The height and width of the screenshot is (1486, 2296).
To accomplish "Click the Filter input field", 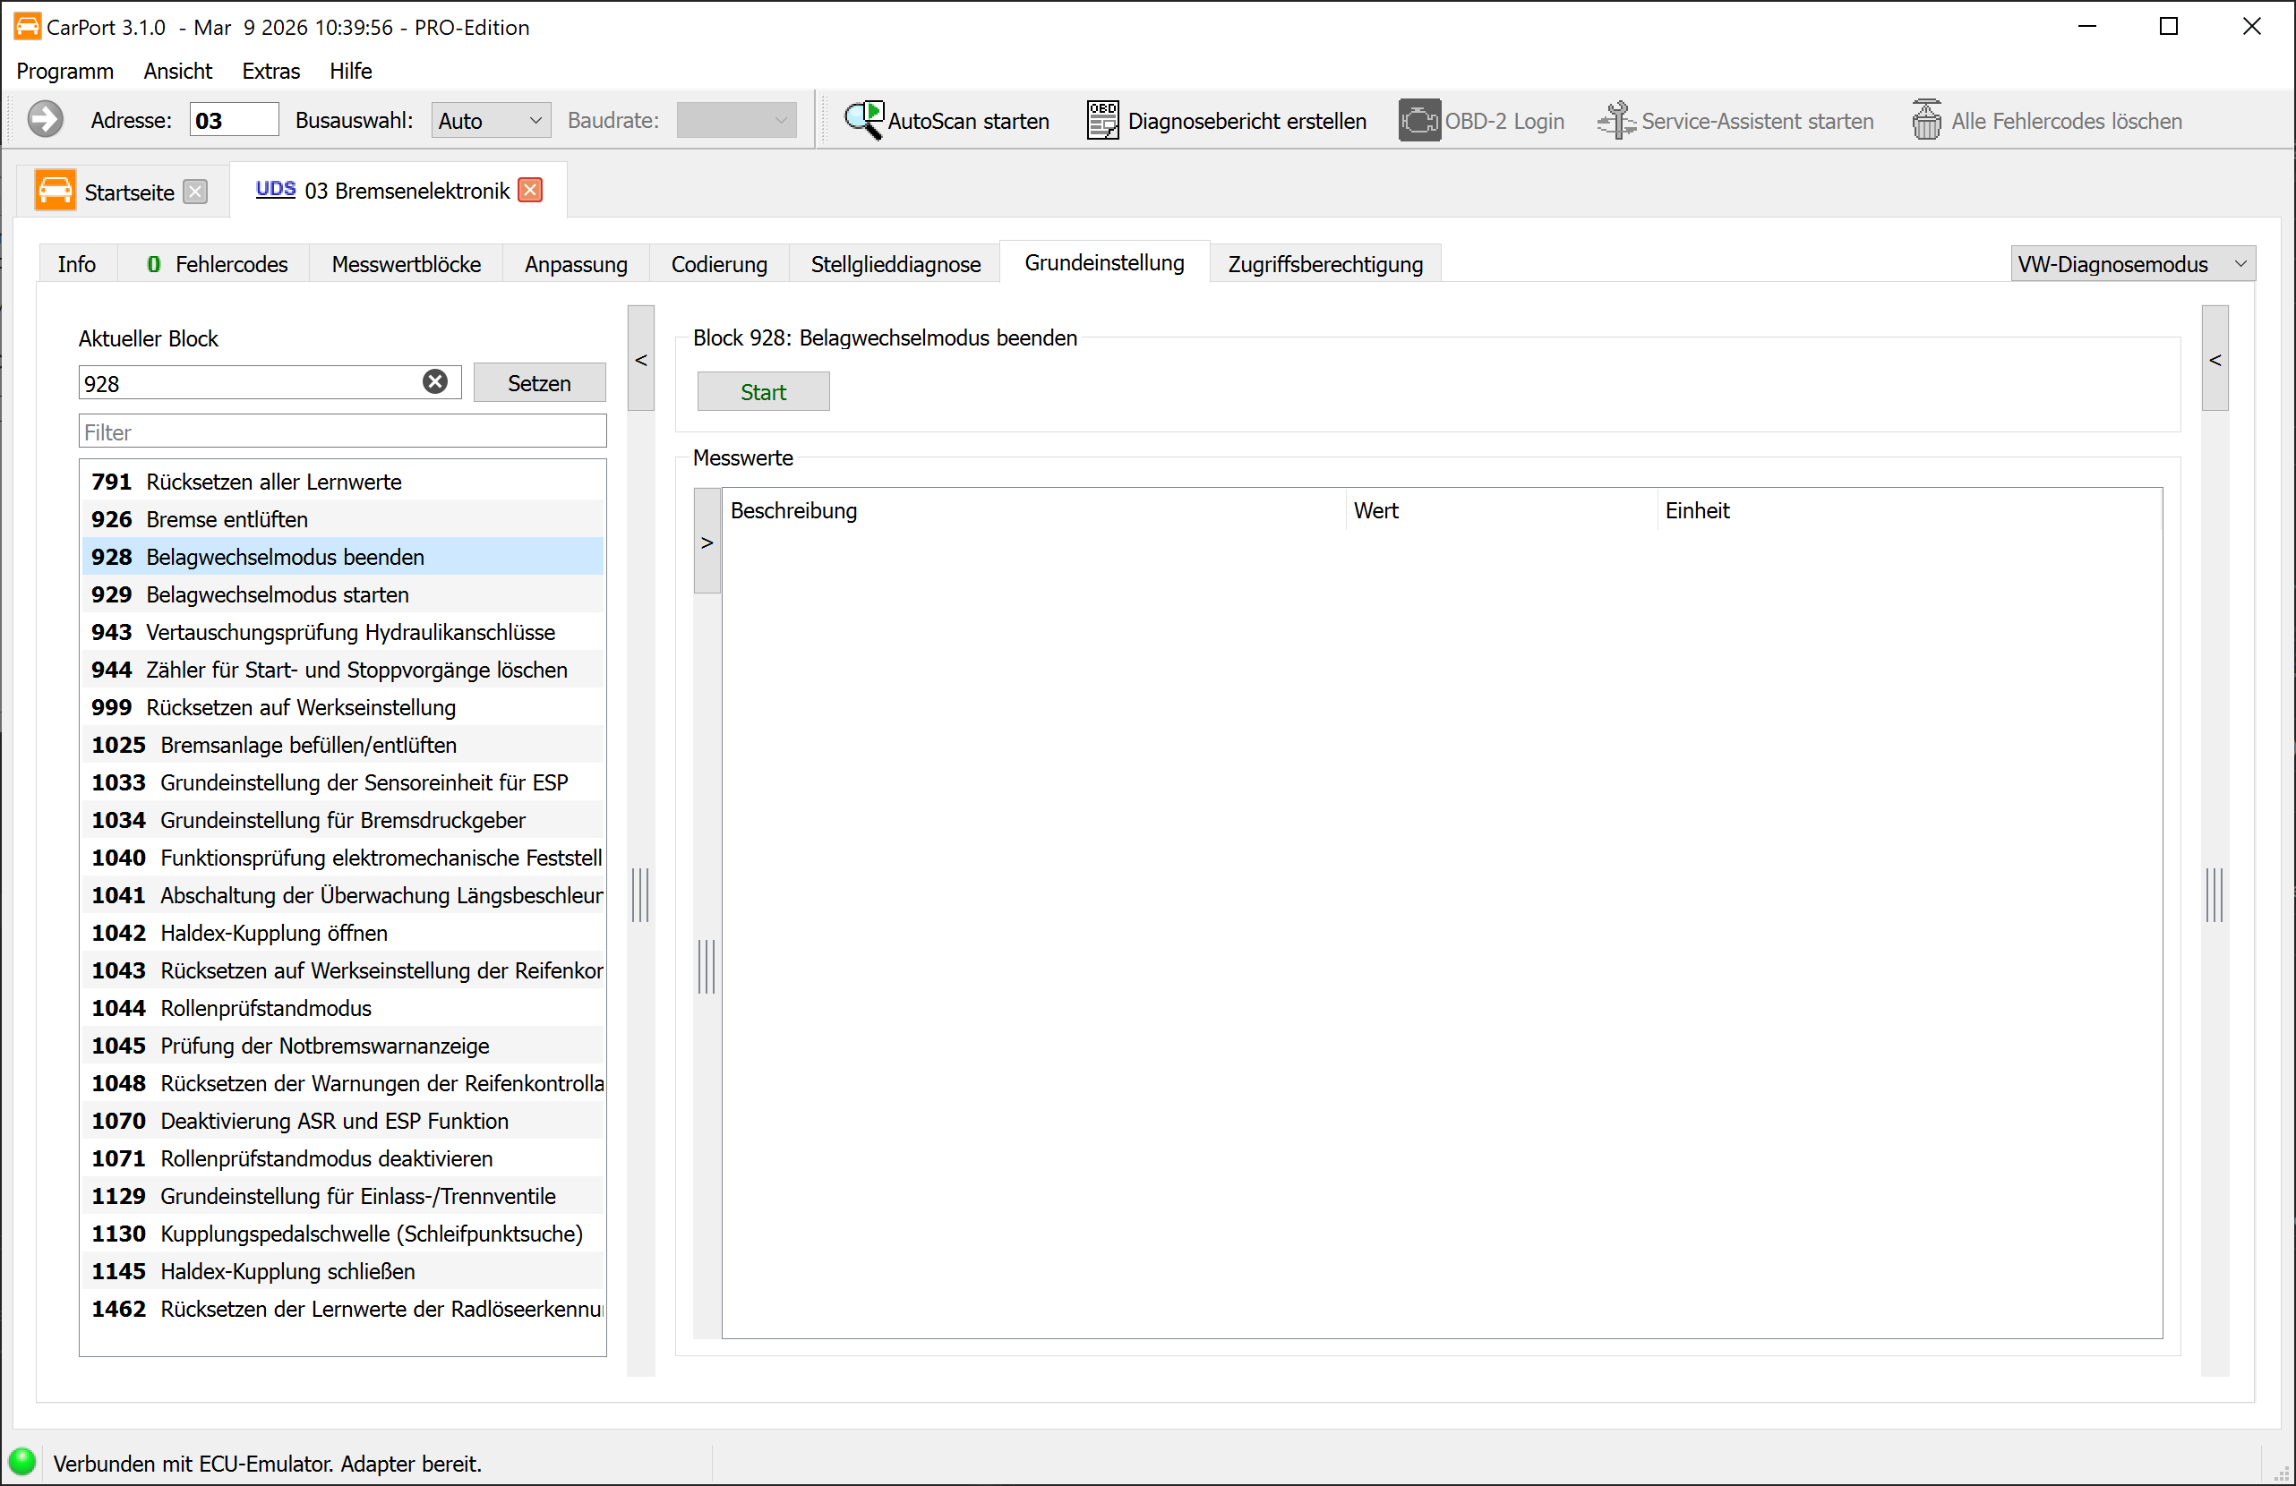I will (342, 431).
